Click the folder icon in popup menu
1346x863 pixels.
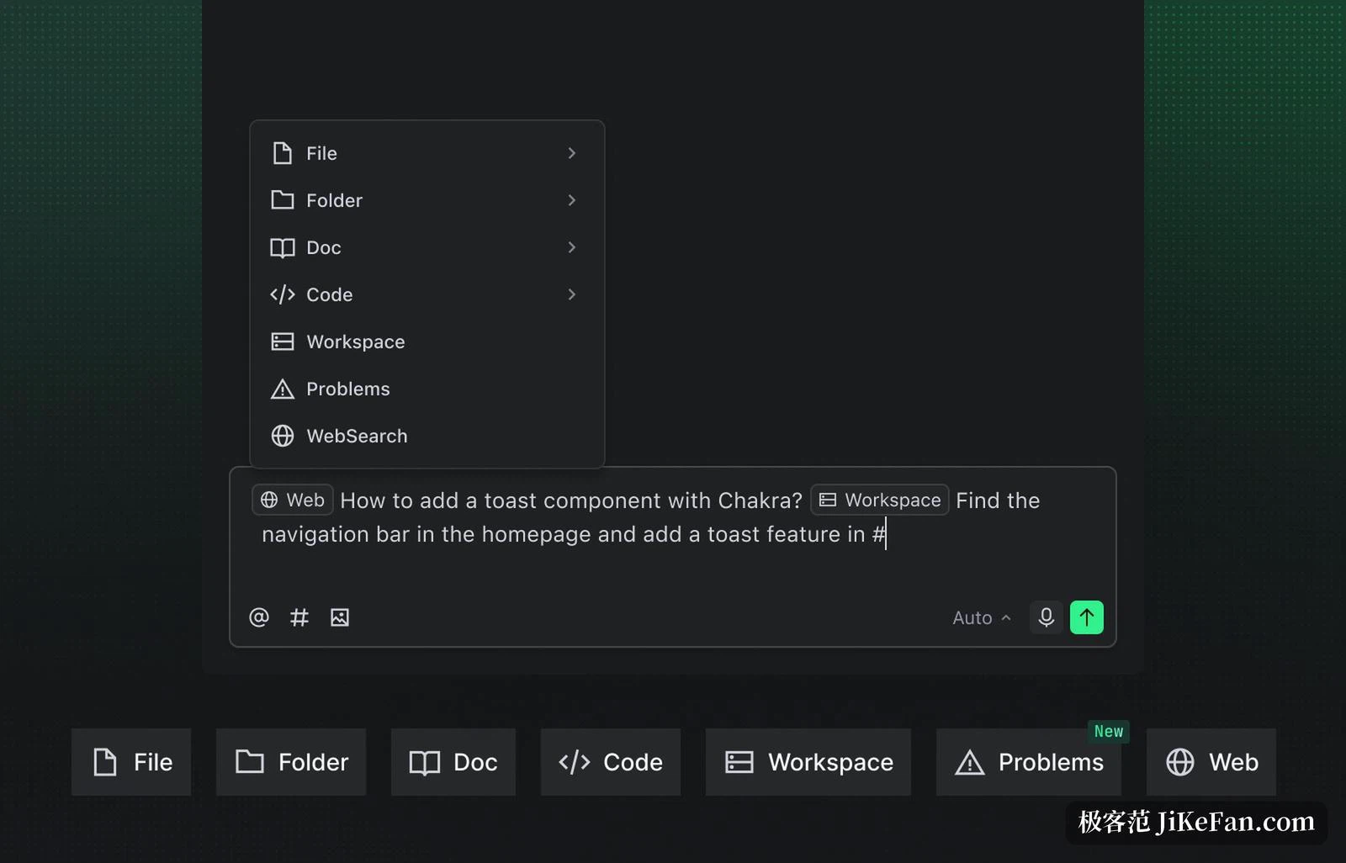[283, 200]
